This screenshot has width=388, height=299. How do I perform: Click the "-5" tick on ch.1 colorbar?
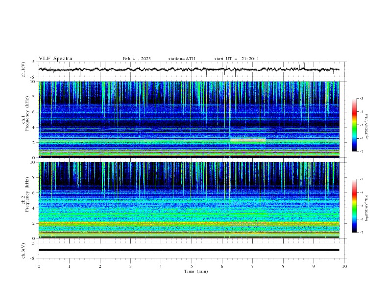point(362,125)
